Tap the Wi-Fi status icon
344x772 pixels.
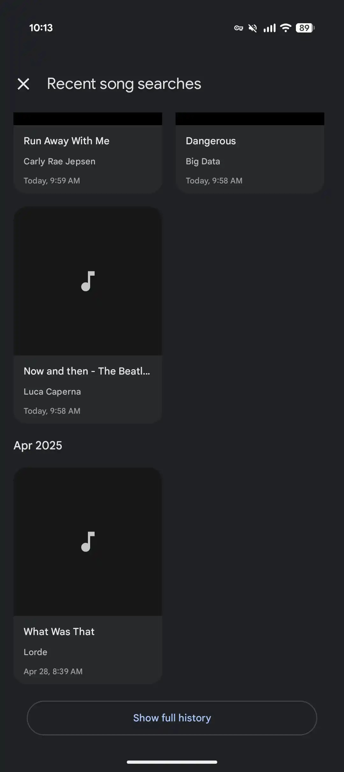tap(286, 28)
